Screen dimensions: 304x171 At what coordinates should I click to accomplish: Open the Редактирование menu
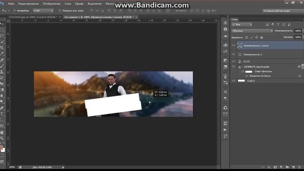click(28, 4)
